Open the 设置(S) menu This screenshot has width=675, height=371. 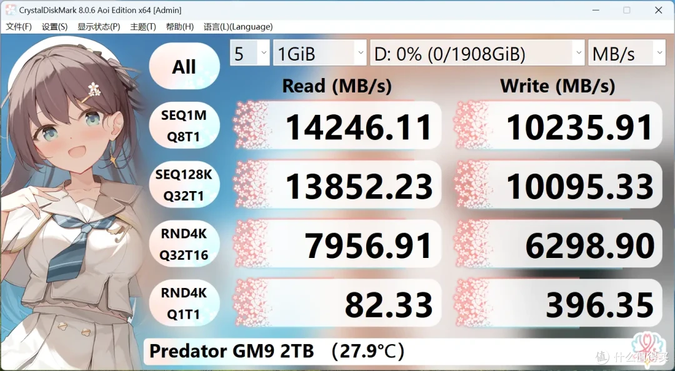click(54, 27)
